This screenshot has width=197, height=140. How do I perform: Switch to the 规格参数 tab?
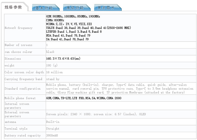pos(13,7)
